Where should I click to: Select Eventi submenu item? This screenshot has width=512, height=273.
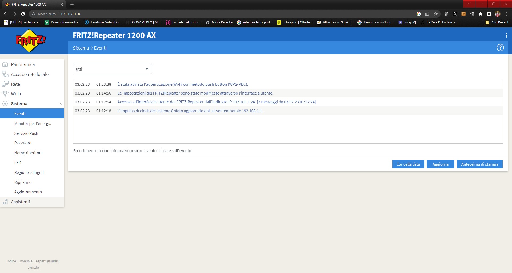[x=32, y=113]
